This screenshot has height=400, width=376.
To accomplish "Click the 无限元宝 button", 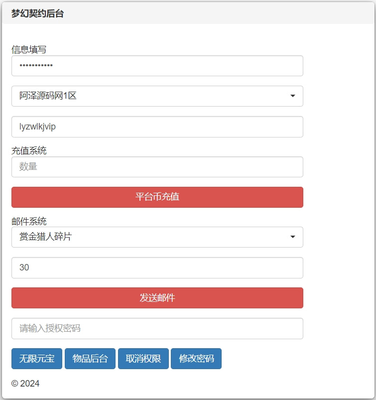I will 37,359.
